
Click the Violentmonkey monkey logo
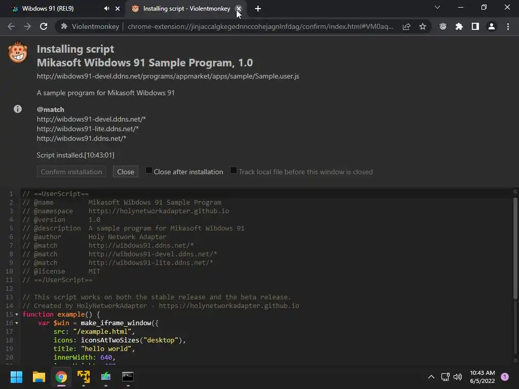point(18,52)
